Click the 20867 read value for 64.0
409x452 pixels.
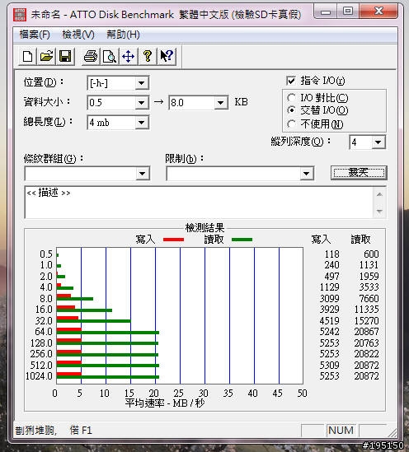(366, 332)
